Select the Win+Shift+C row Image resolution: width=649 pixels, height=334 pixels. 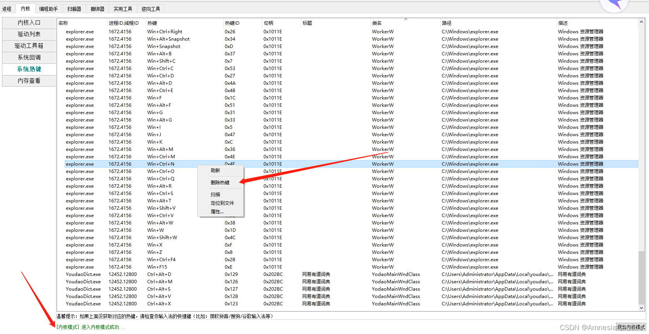351,61
